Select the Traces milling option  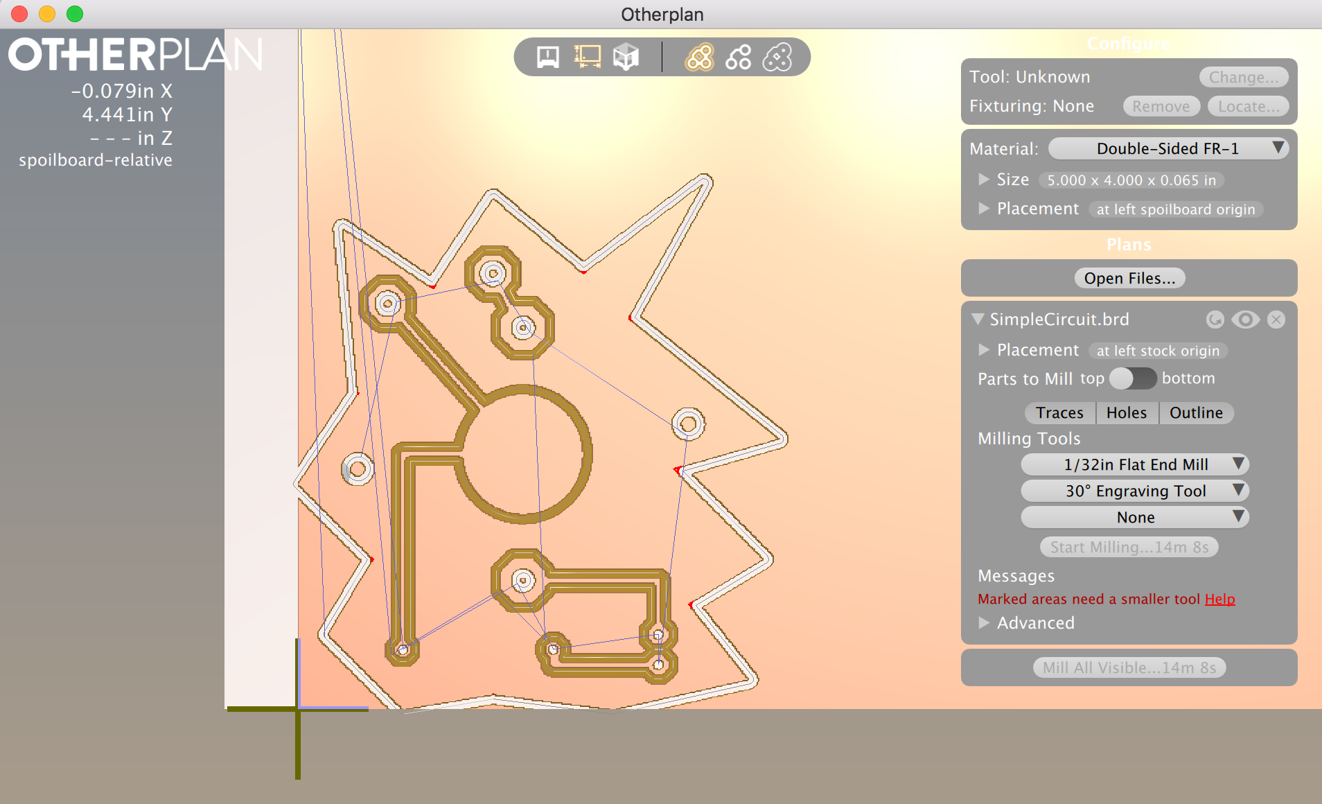pos(1059,412)
